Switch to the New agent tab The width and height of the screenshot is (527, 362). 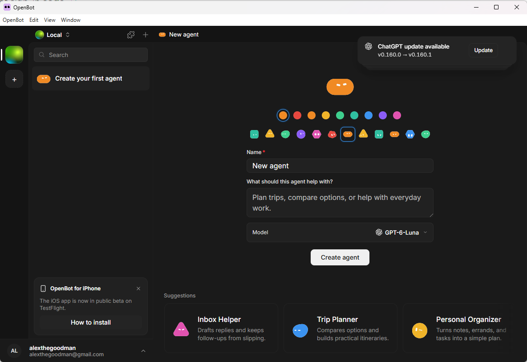179,35
